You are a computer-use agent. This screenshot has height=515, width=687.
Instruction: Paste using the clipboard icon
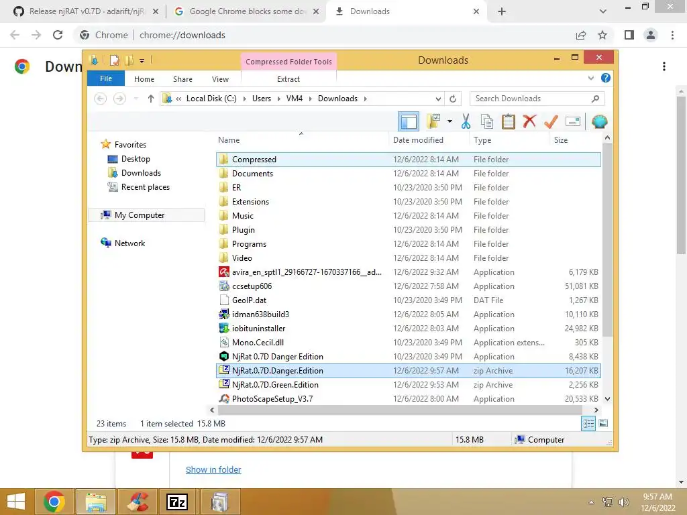coord(508,121)
